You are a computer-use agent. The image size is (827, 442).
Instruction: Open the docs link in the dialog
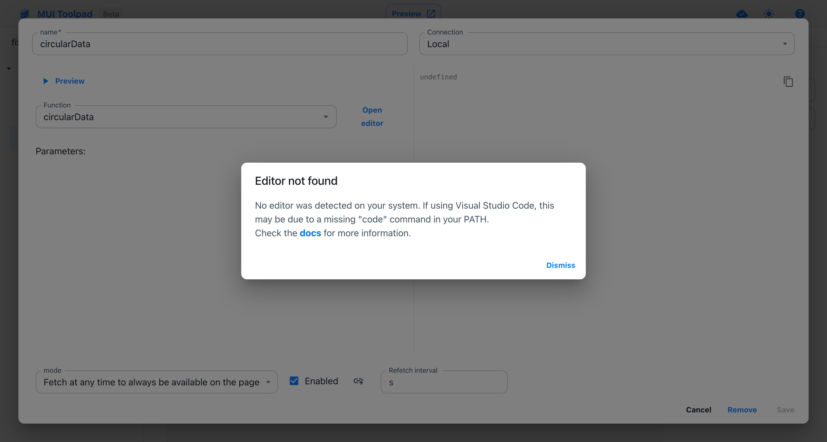310,233
